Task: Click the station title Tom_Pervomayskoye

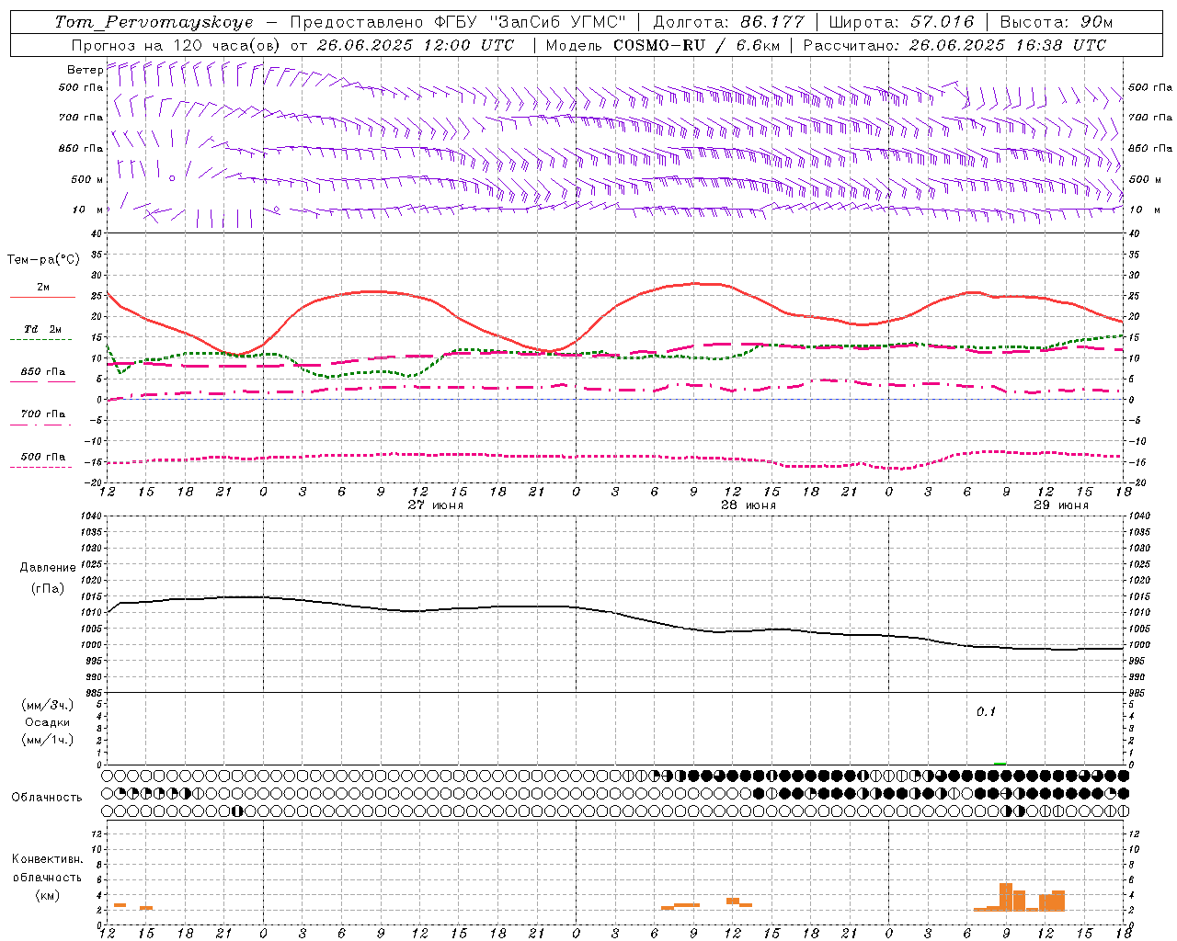Action: click(154, 22)
